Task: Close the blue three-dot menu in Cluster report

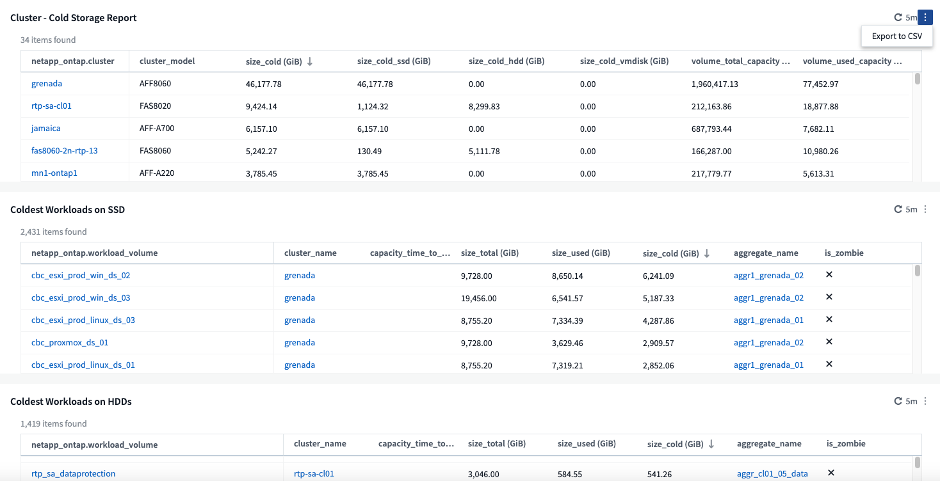Action: 925,18
